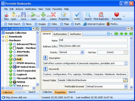
Task: Click tree vertical scrollbar down arrow
Action: pyautogui.click(x=37, y=84)
